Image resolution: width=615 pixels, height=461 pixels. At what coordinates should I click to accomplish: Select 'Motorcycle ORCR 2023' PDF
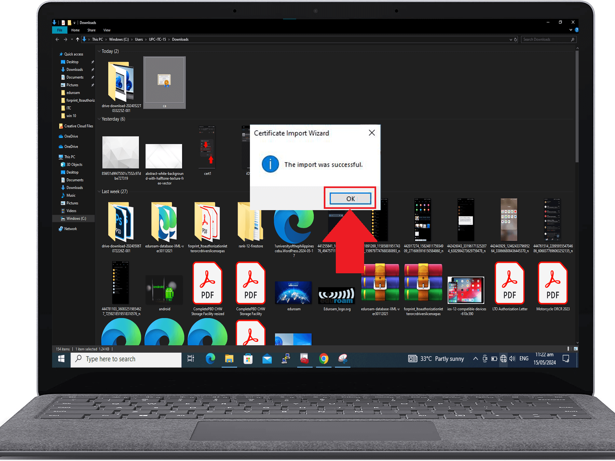(553, 286)
